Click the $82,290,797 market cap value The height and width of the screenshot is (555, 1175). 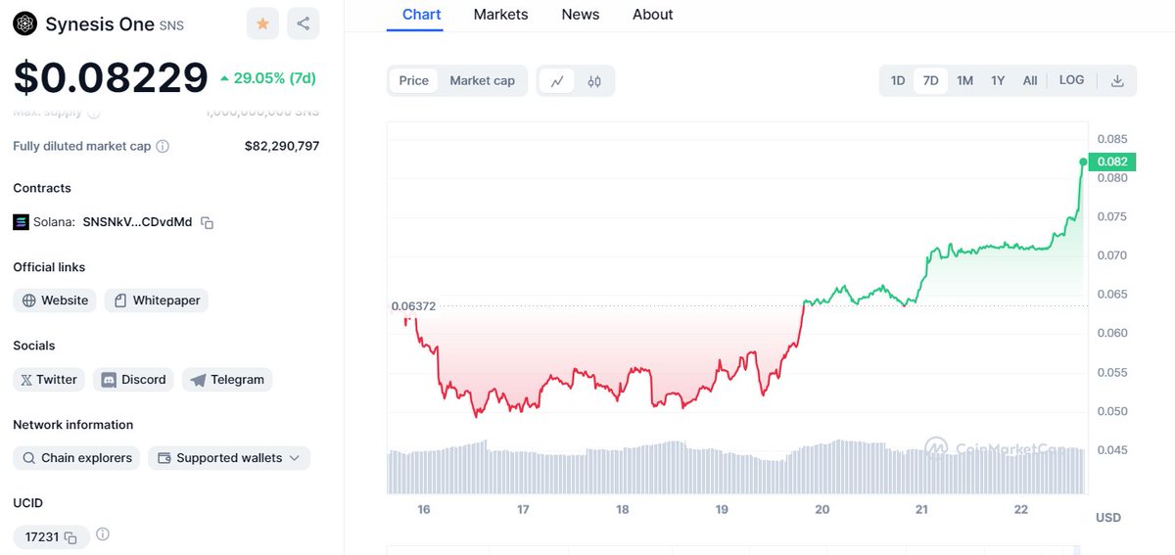pyautogui.click(x=282, y=146)
